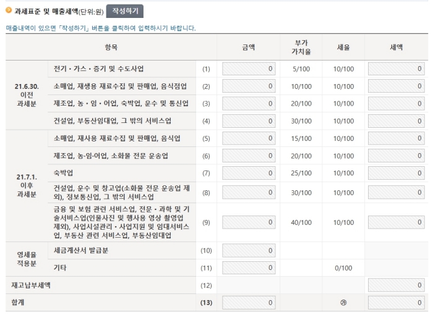Select the 금액 field for row (8)

(249, 193)
